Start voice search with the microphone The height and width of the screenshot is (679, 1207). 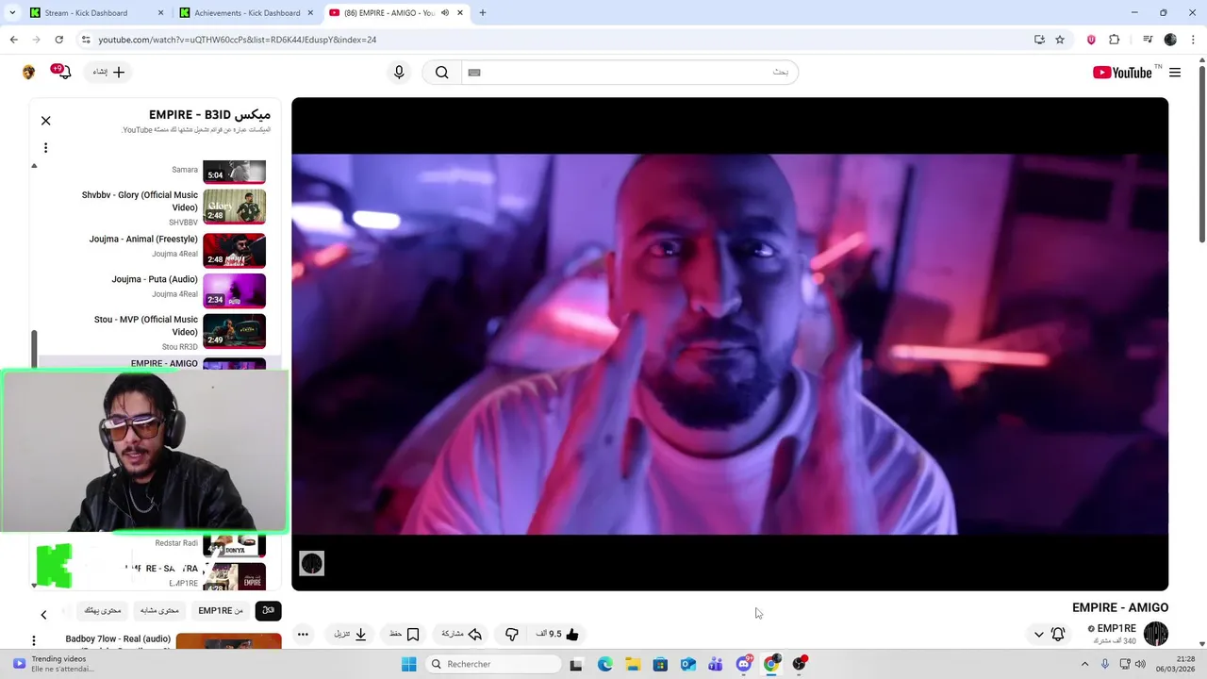(399, 73)
